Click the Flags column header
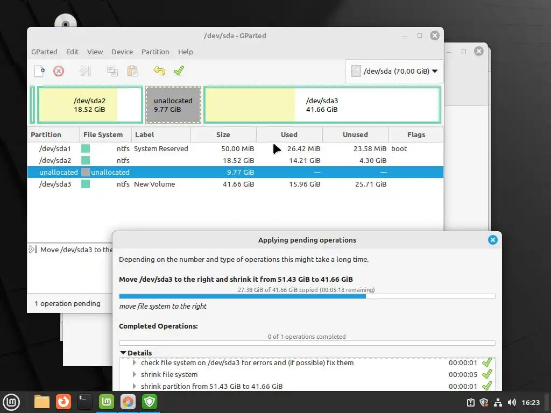This screenshot has height=413, width=551. (x=416, y=135)
